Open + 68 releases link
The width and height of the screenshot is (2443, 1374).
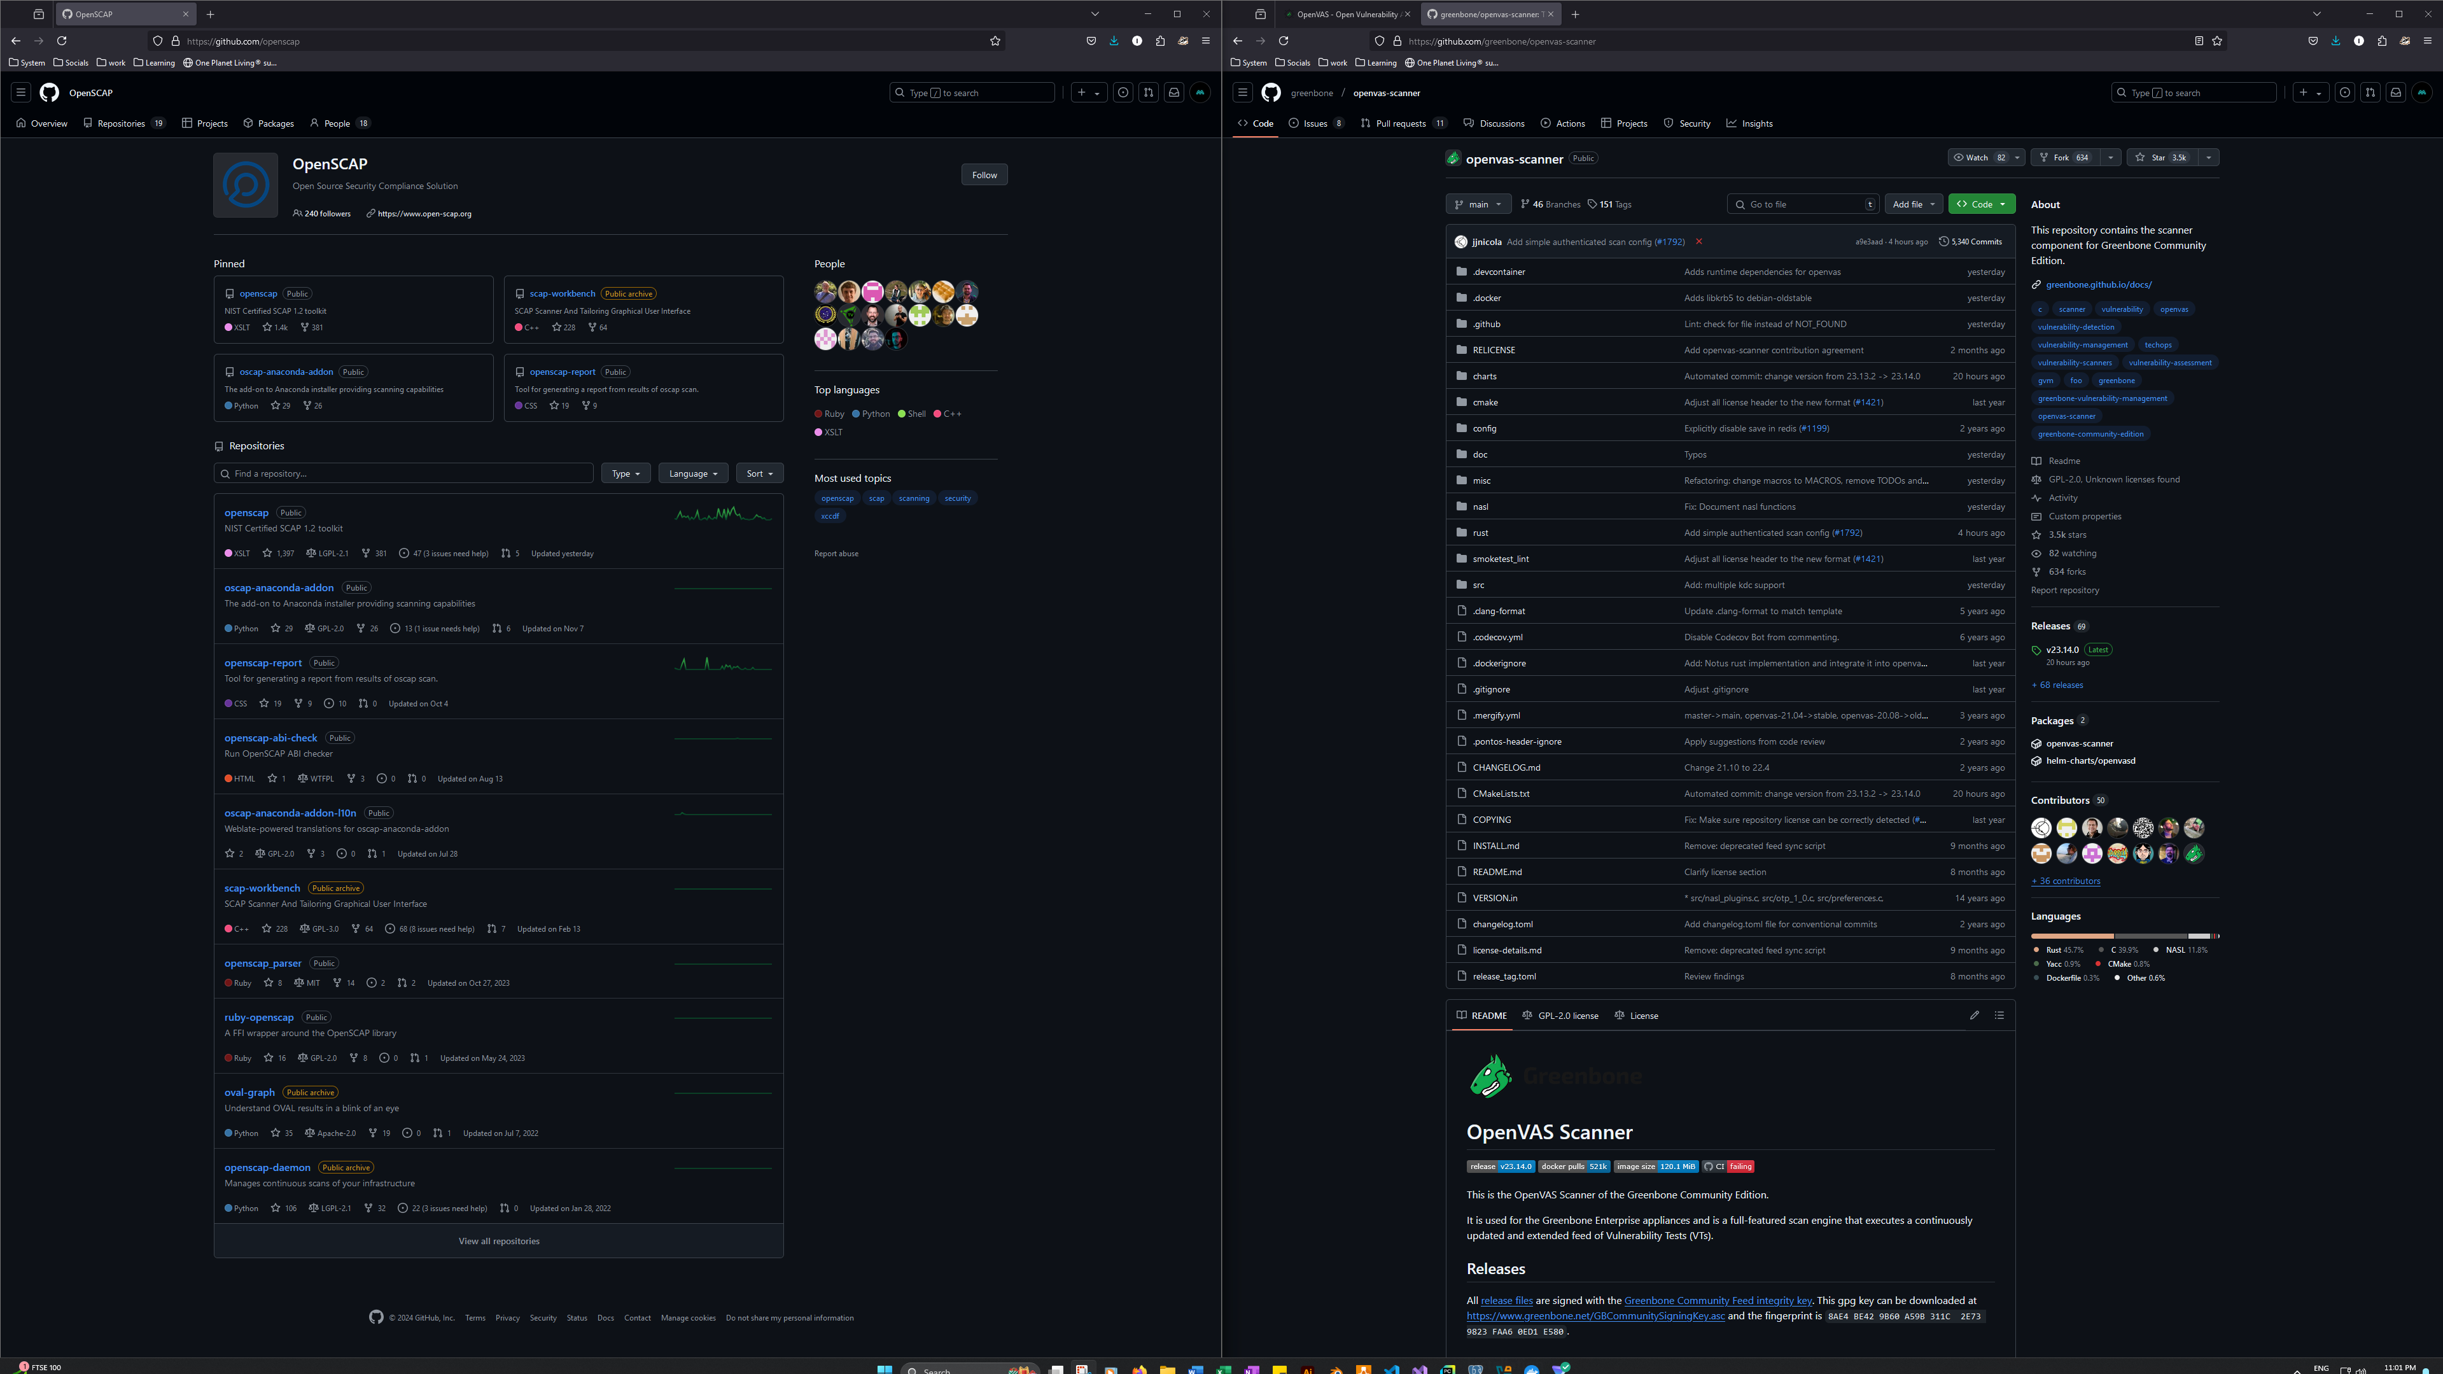[x=2057, y=685]
